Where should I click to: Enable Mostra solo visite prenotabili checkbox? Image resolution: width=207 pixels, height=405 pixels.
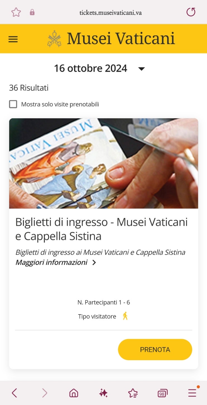(13, 104)
